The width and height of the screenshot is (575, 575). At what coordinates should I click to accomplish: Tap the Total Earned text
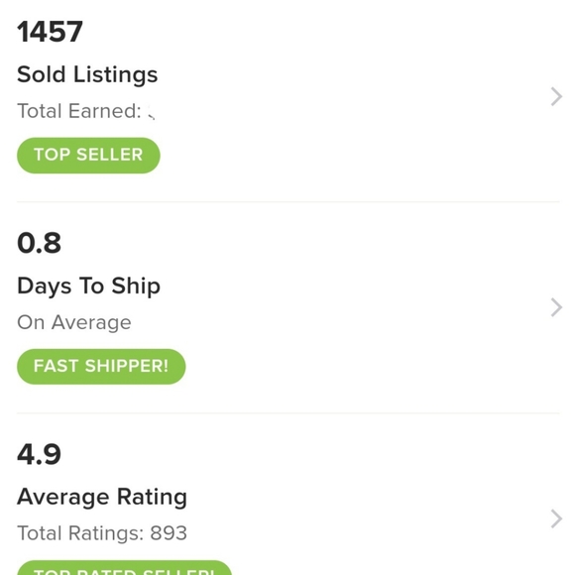pos(79,111)
